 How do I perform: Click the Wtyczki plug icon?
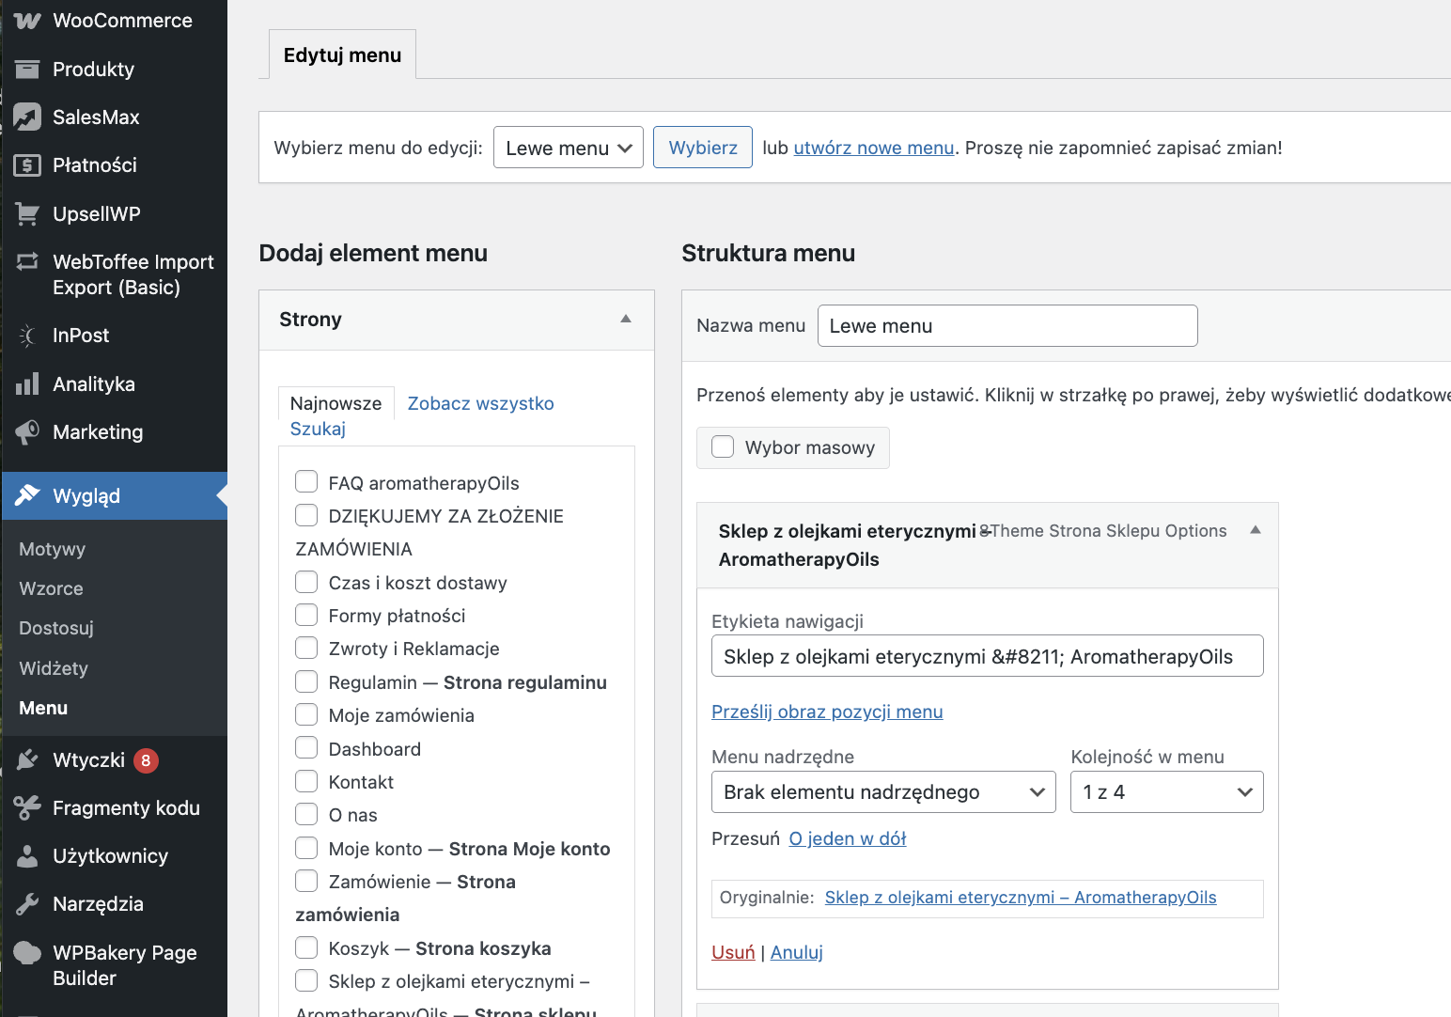coord(27,759)
